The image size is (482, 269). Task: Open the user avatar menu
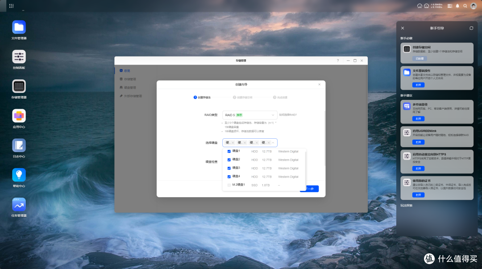point(474,6)
